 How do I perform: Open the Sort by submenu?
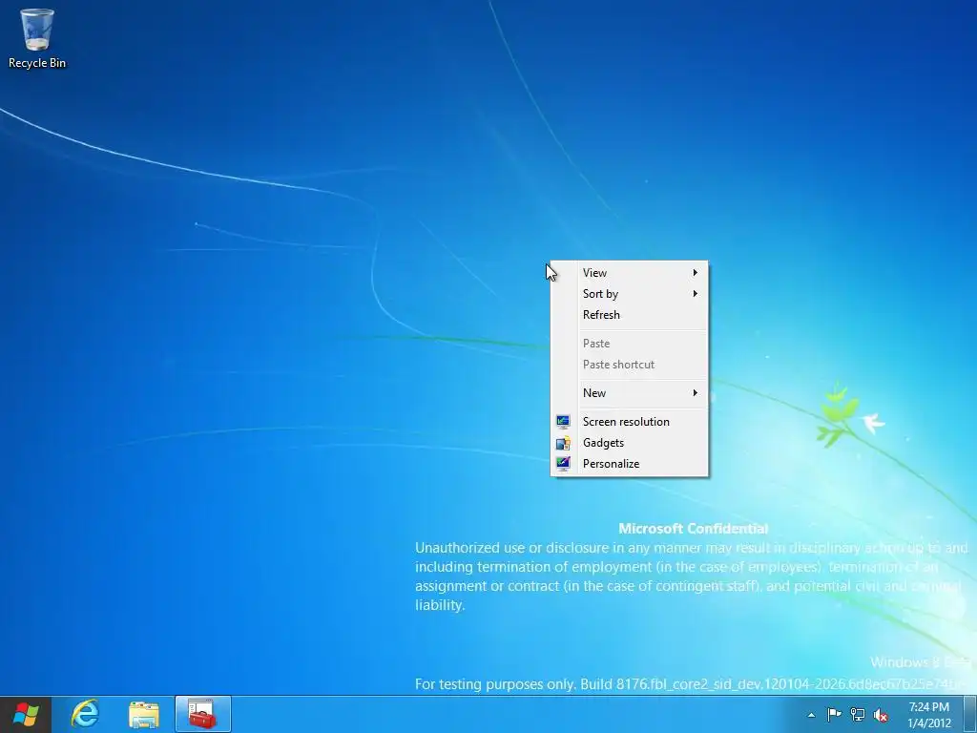(630, 294)
